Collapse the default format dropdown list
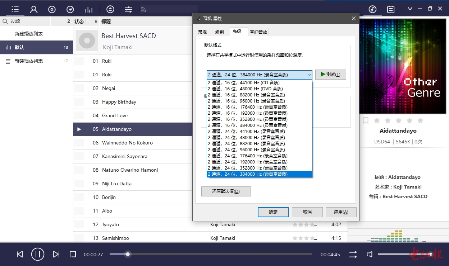The width and height of the screenshot is (449, 266). [x=309, y=75]
